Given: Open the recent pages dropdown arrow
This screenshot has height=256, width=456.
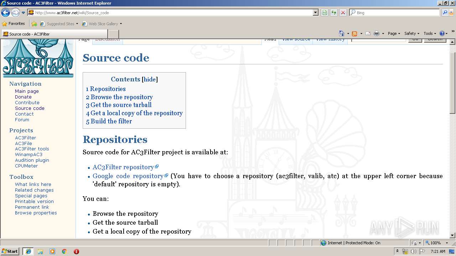Looking at the screenshot, I should click(x=23, y=13).
